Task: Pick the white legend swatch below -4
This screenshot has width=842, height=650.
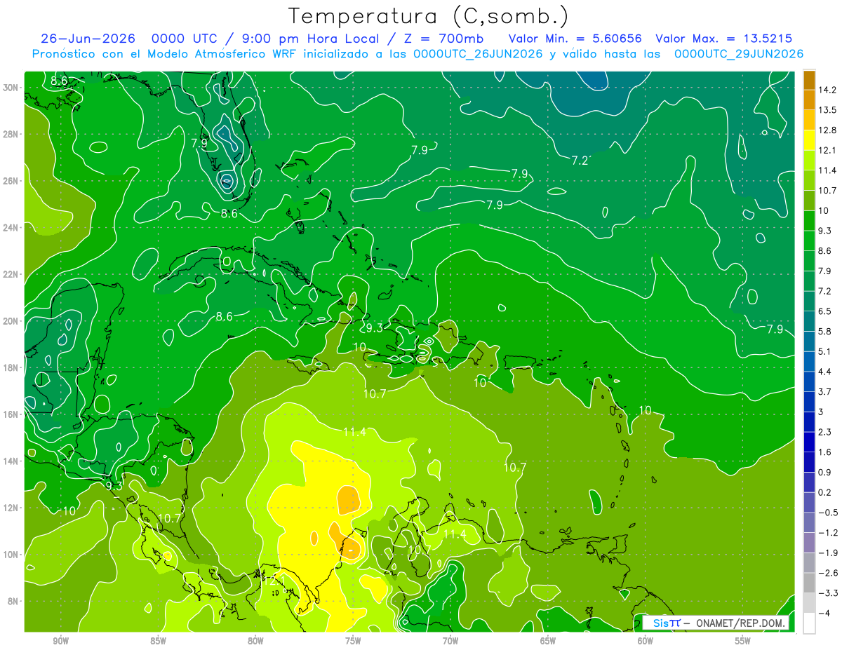Action: click(809, 623)
